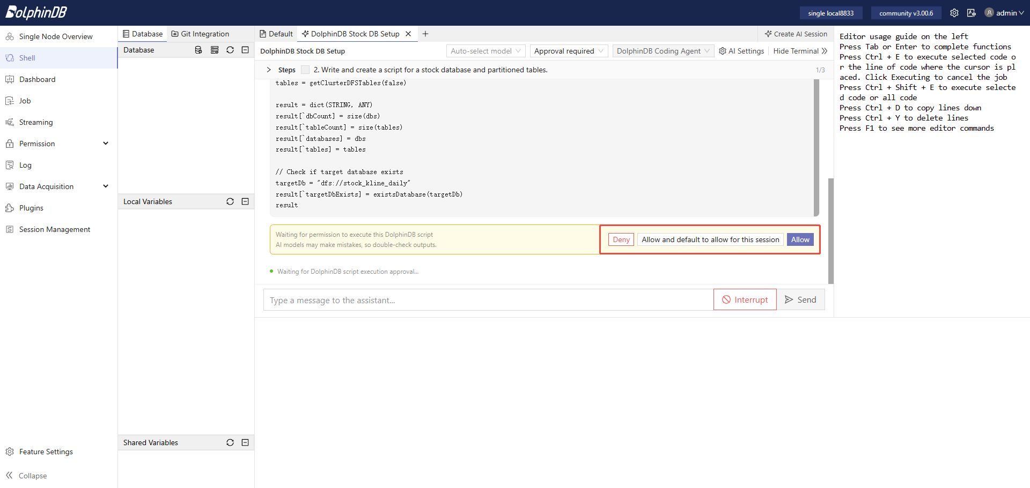1030x488 pixels.
Task: Click the Job sidebar icon
Action: click(x=10, y=101)
